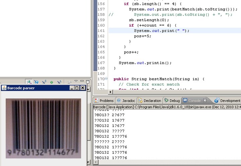Toggle the Hide Fields icon in outline toolbar
The image size is (241, 166).
(x=36, y=82)
